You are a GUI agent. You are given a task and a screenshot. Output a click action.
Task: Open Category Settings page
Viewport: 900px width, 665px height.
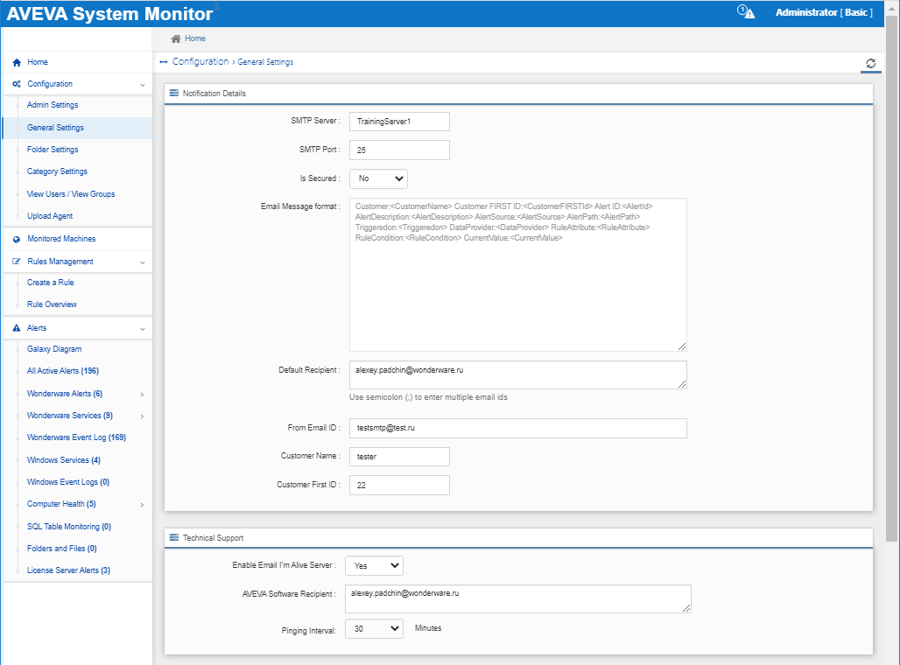tap(57, 171)
